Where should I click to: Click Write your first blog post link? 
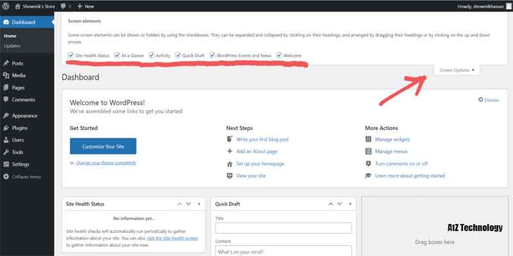tap(262, 139)
